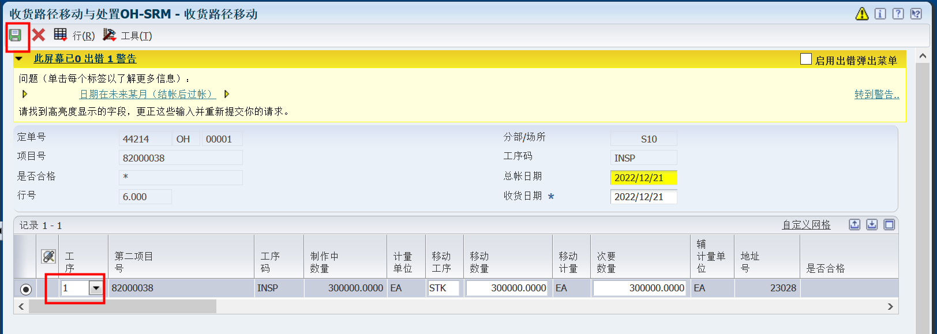Click the order number field 44214
Image resolution: width=937 pixels, height=334 pixels.
coord(145,139)
